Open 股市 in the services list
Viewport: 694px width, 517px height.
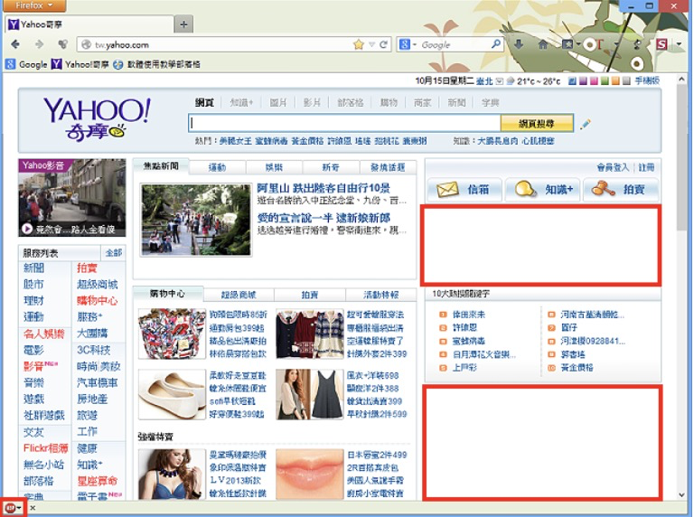33,284
